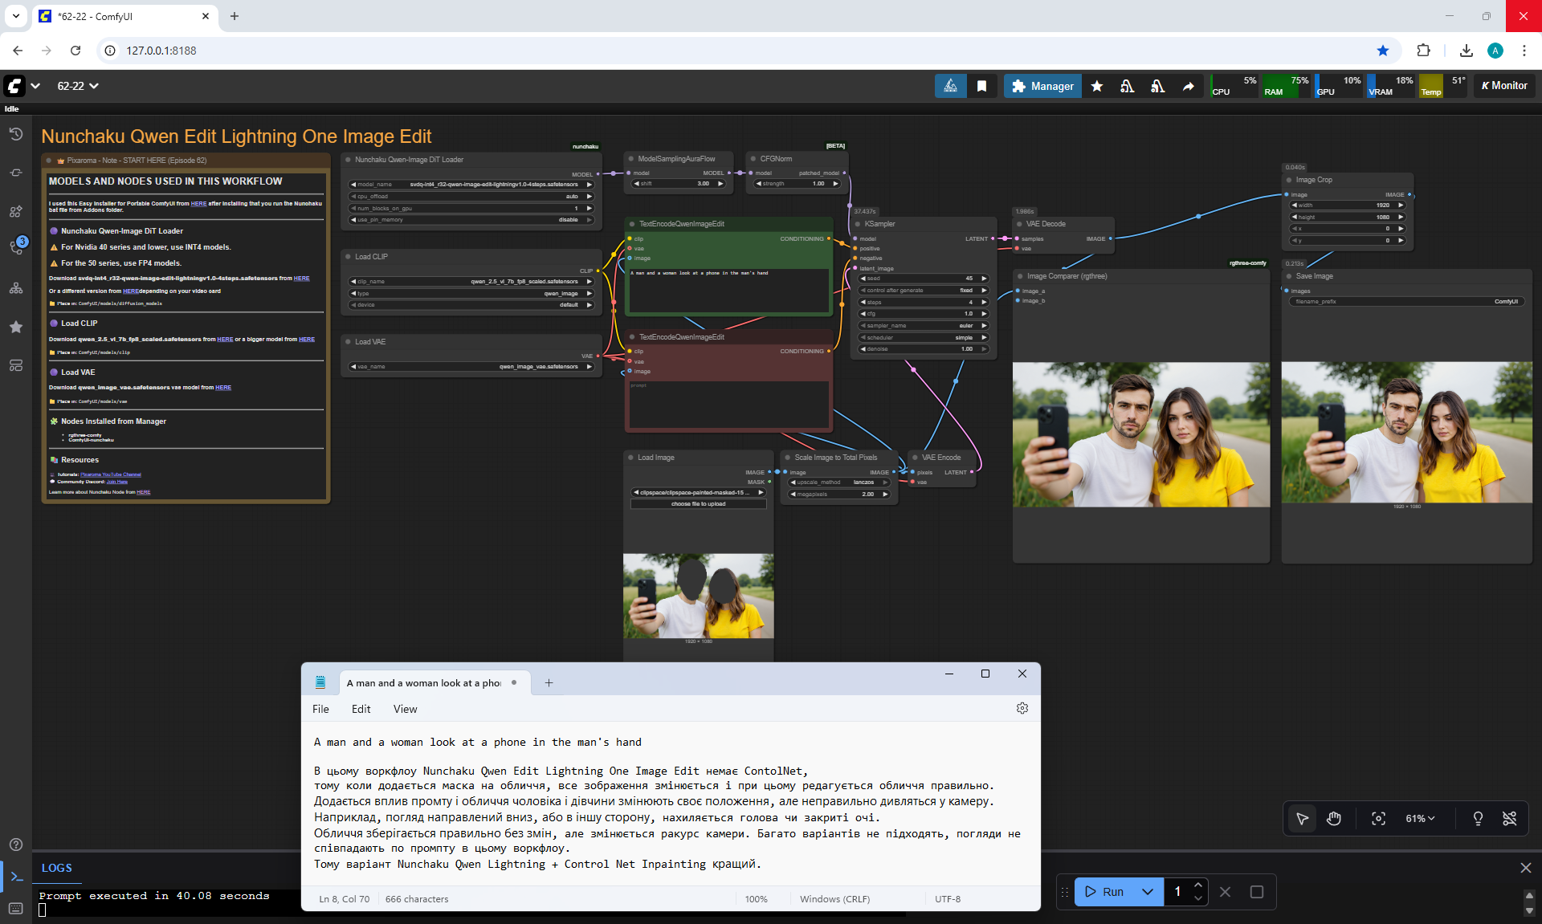Click the fit view icon

tap(1378, 818)
